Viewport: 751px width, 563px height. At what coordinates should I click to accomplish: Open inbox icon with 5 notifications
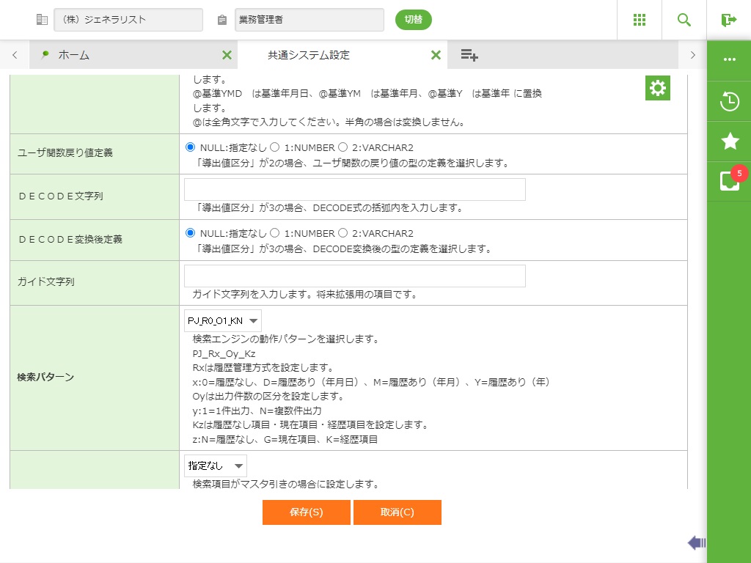[x=729, y=181]
